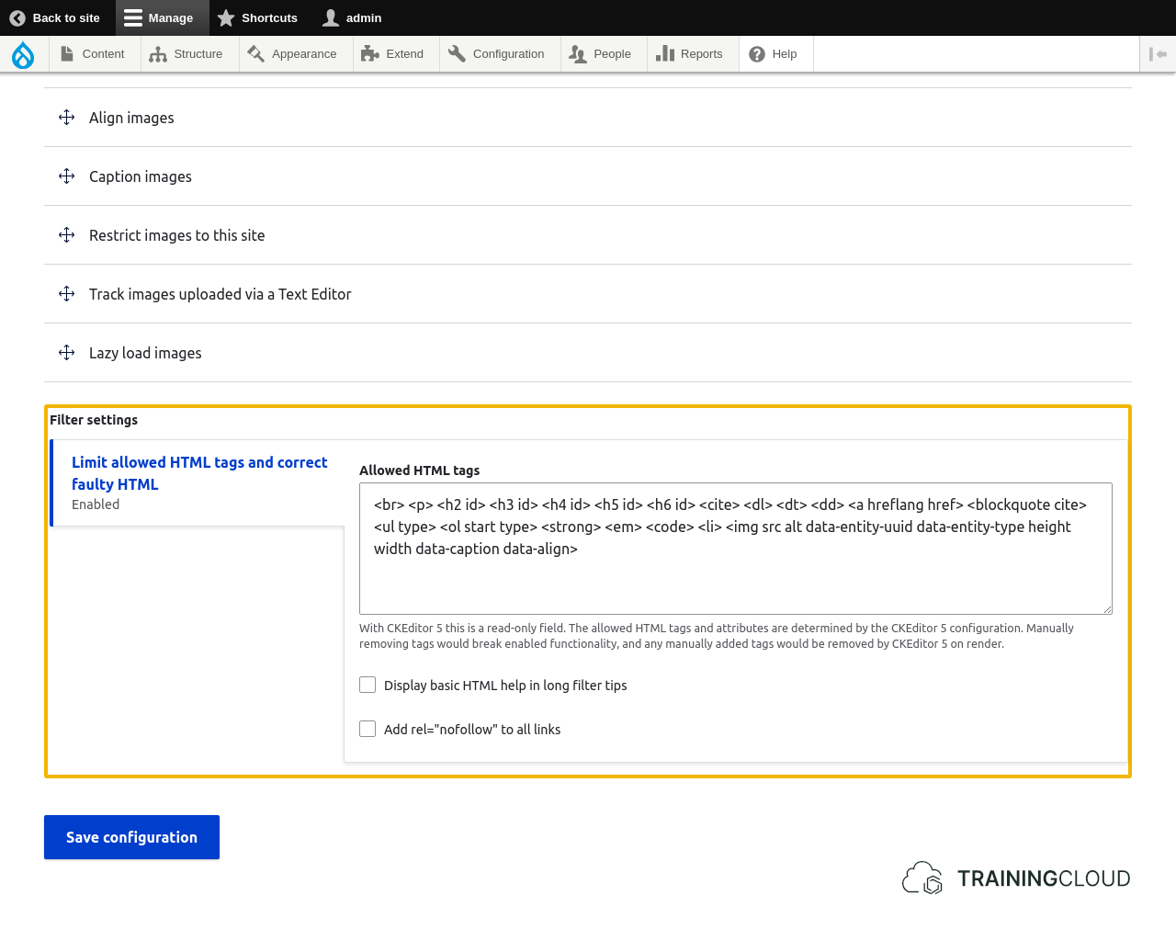Click the admin user silhouette icon
The image size is (1176, 941).
(331, 17)
